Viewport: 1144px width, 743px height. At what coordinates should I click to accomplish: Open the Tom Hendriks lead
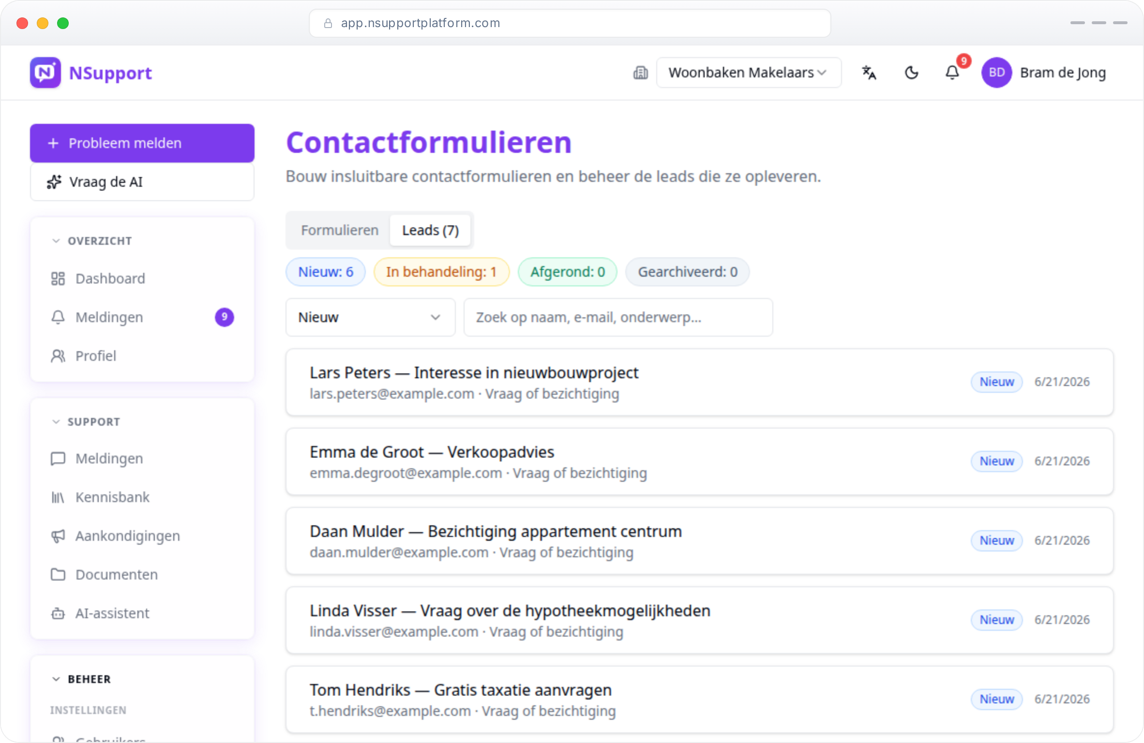[700, 699]
